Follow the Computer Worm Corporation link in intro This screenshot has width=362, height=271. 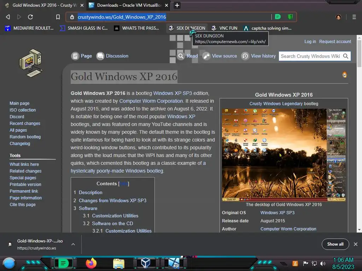[151, 101]
